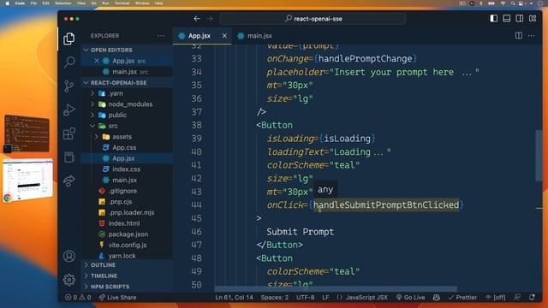Start Live Share from the status bar

tap(118, 298)
